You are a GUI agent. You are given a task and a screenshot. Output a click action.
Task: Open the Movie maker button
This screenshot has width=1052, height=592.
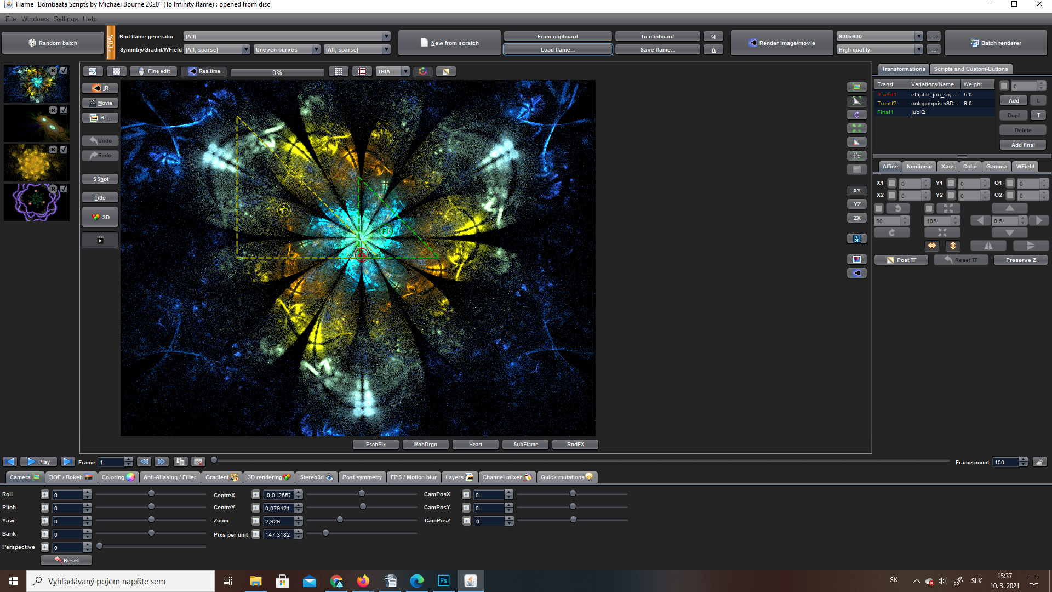[x=100, y=103]
